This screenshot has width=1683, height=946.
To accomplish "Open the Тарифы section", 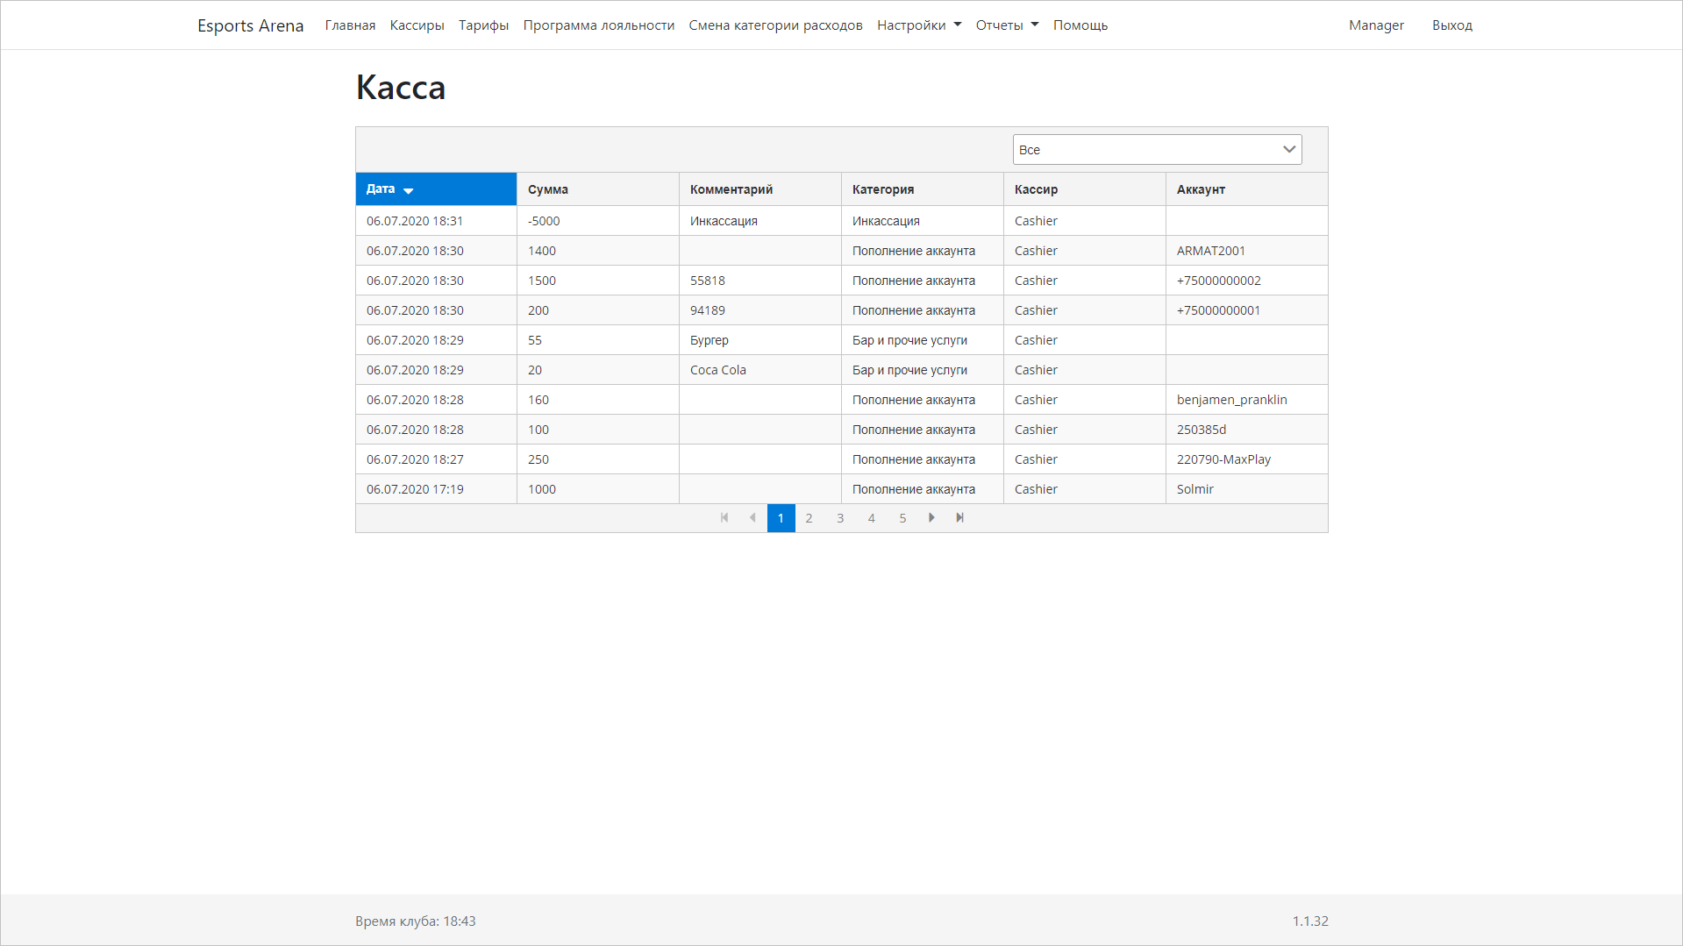I will [x=483, y=25].
